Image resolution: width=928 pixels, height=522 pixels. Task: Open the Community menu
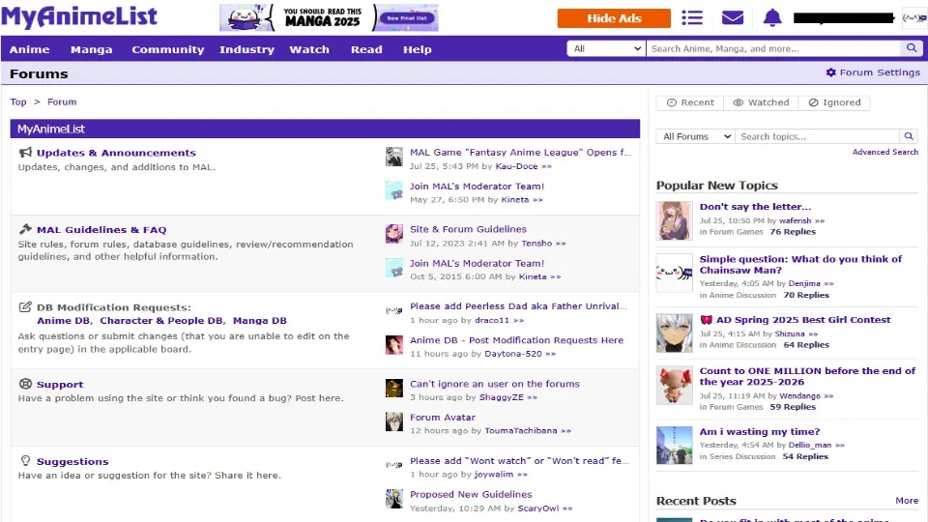[x=167, y=49]
